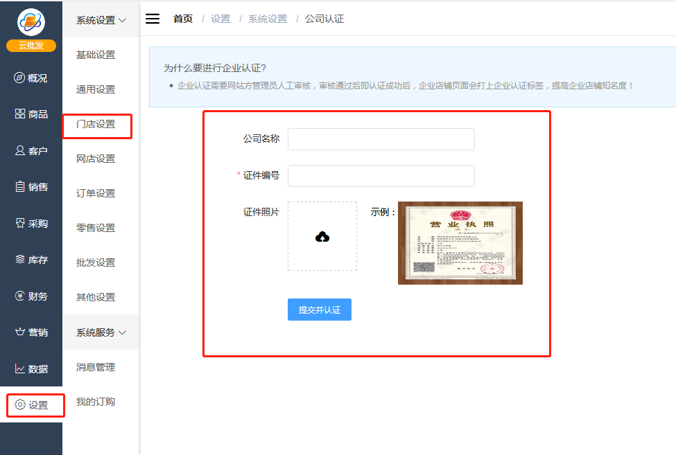Screen dimensions: 676x455
Task: Open 财务 finance in the sidebar
Action: point(31,296)
